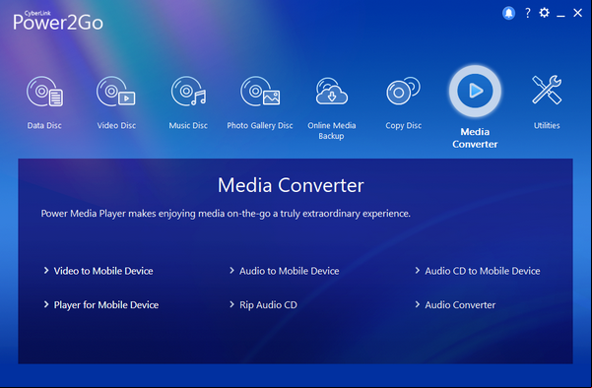Select Player for Mobile Device
The width and height of the screenshot is (592, 388).
(106, 305)
